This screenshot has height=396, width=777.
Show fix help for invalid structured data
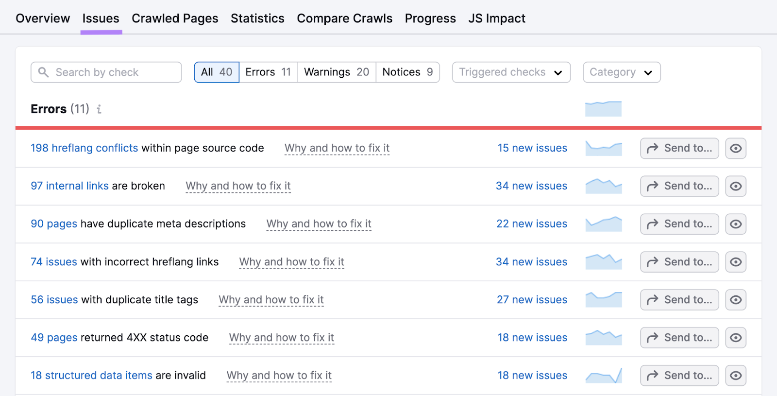pos(279,376)
